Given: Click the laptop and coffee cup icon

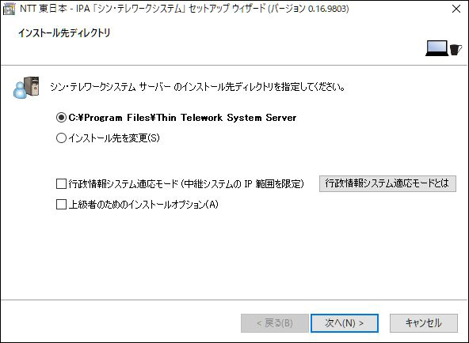Looking at the screenshot, I should [444, 48].
